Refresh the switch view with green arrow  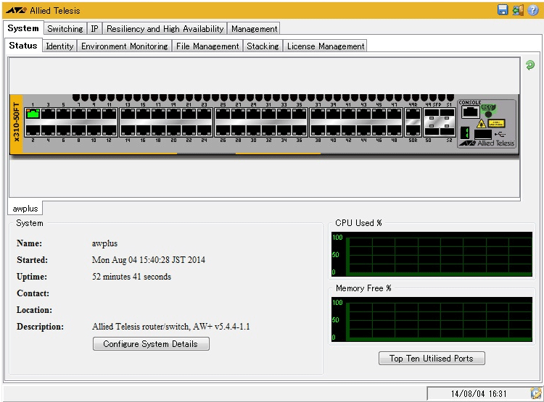pos(530,65)
